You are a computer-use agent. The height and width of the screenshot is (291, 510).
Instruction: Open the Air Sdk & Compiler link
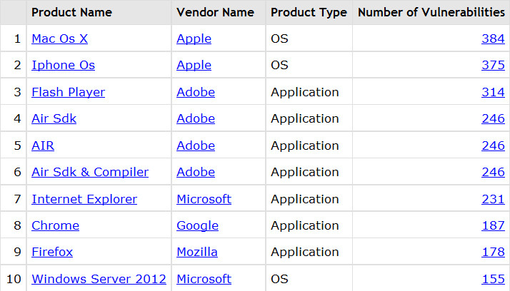[x=90, y=172]
